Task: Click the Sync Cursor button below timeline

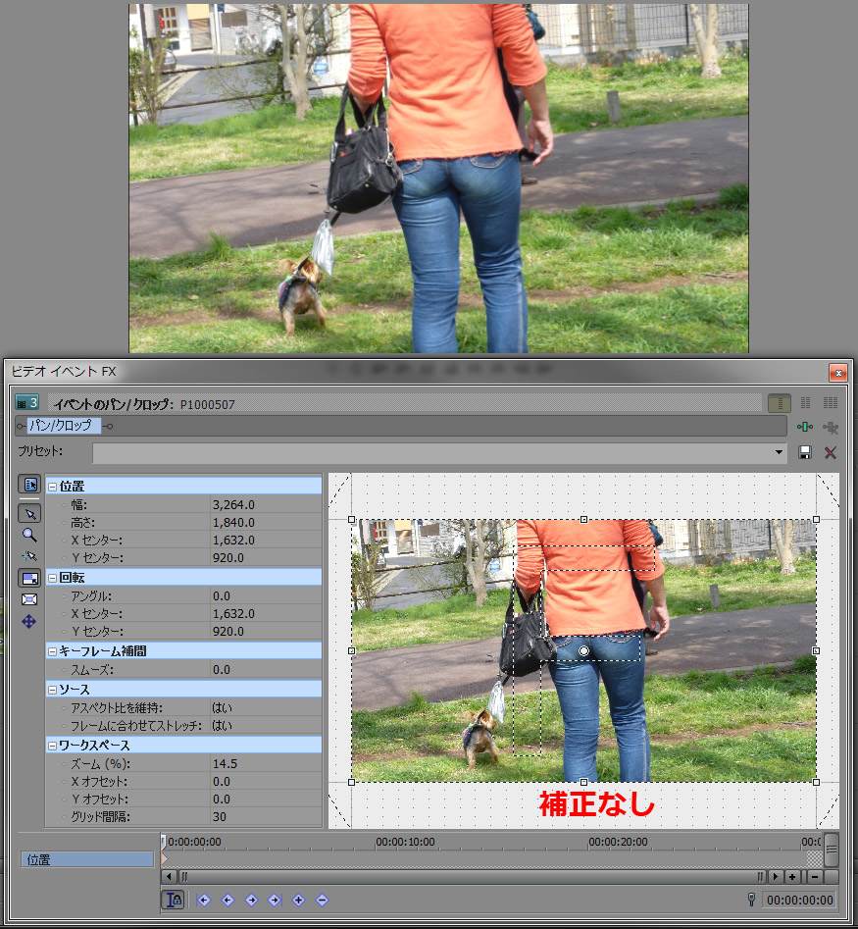Action: [174, 900]
